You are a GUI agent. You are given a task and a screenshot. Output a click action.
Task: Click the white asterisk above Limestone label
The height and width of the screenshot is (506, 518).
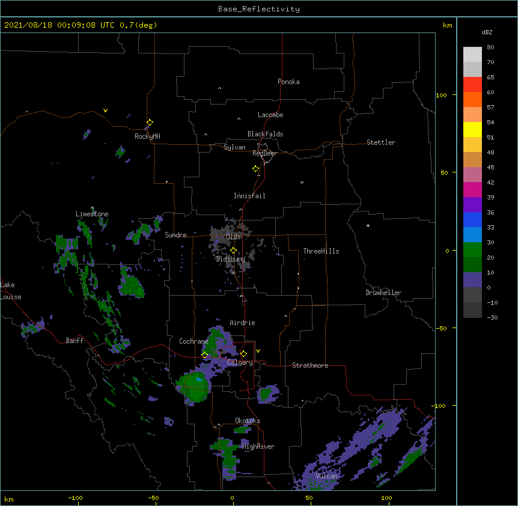[93, 208]
